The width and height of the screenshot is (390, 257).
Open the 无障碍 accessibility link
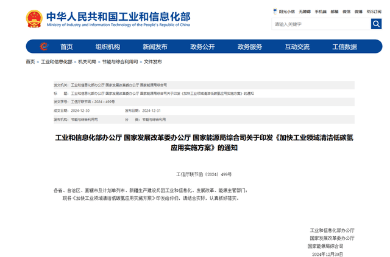[x=305, y=12]
